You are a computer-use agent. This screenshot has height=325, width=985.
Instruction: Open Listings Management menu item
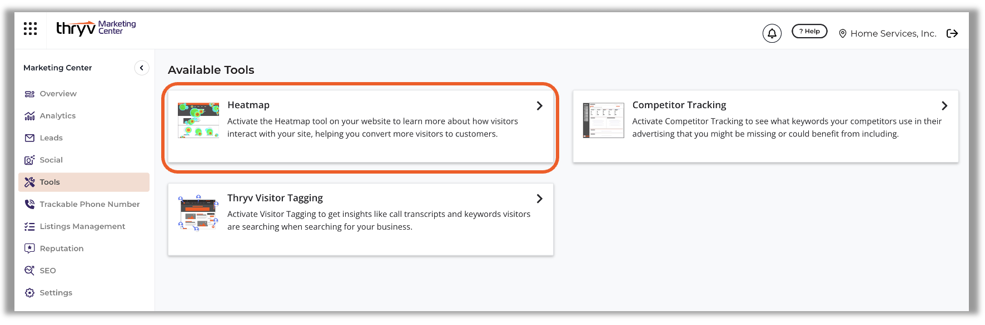coord(82,226)
